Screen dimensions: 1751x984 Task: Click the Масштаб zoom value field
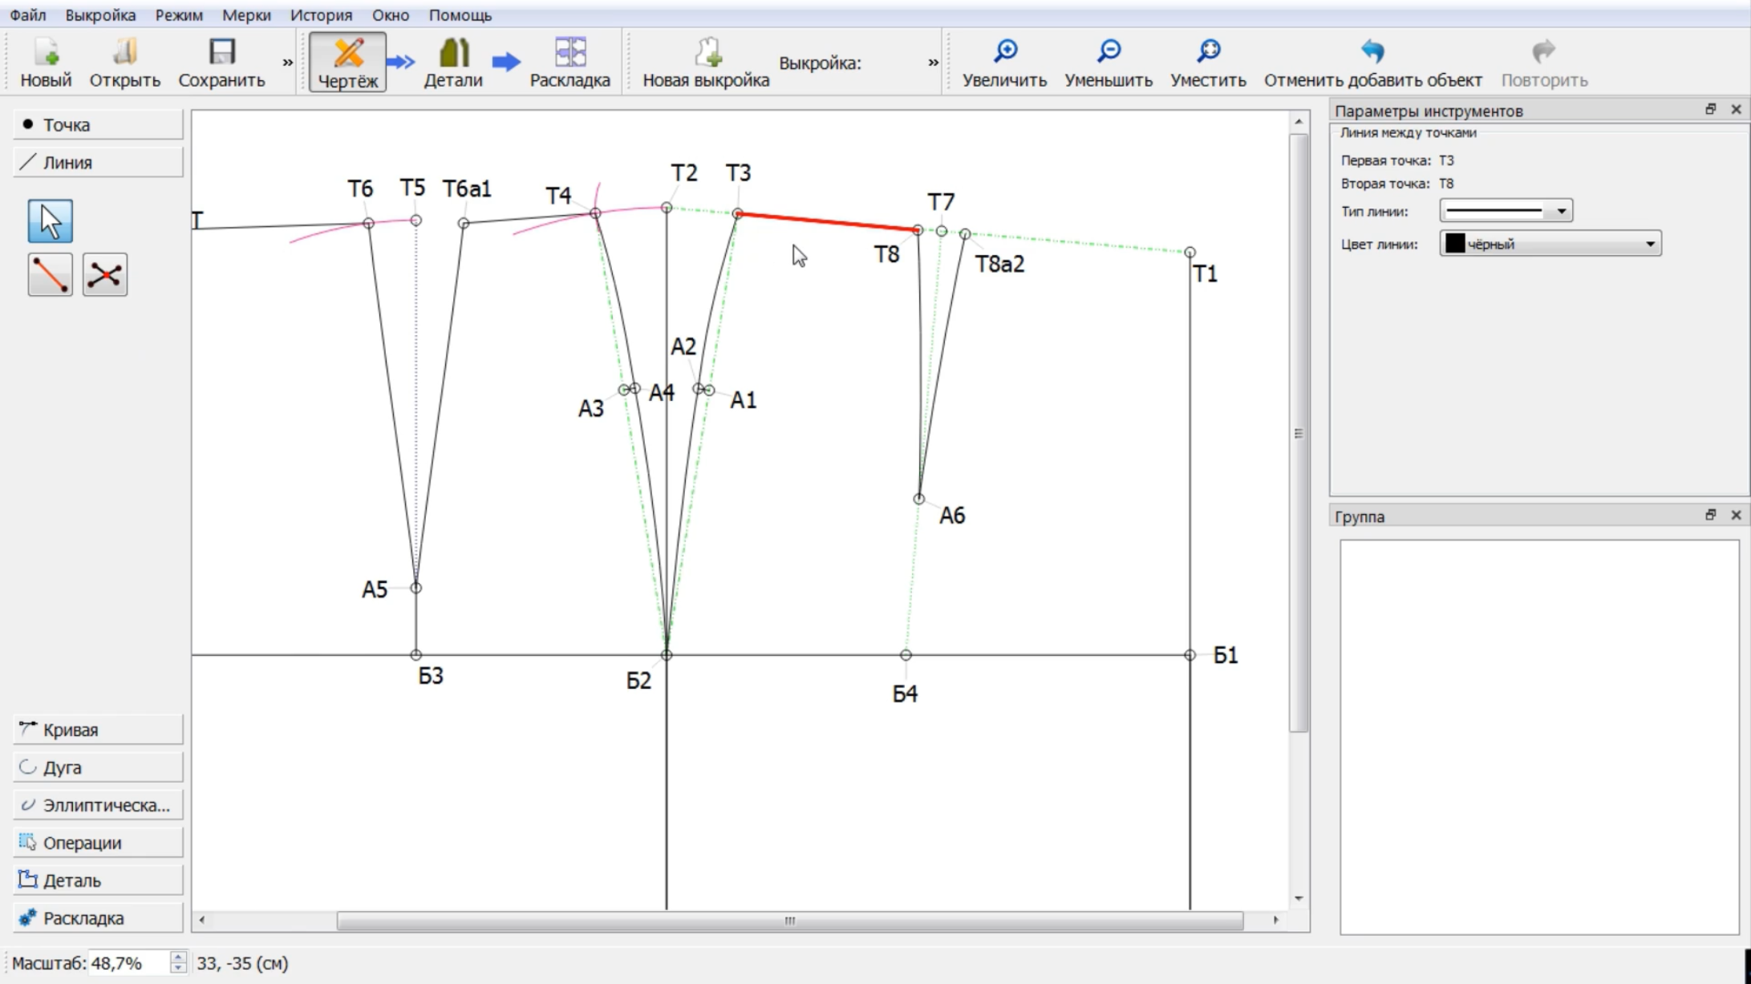pyautogui.click(x=128, y=963)
